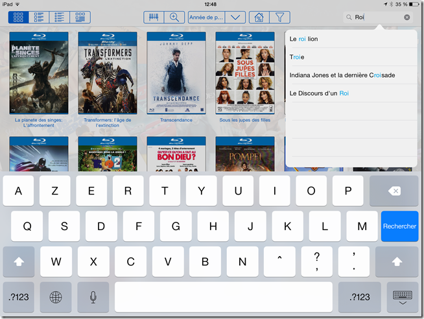Open the Année de p... sort field
The height and width of the screenshot is (319, 424).
click(206, 18)
